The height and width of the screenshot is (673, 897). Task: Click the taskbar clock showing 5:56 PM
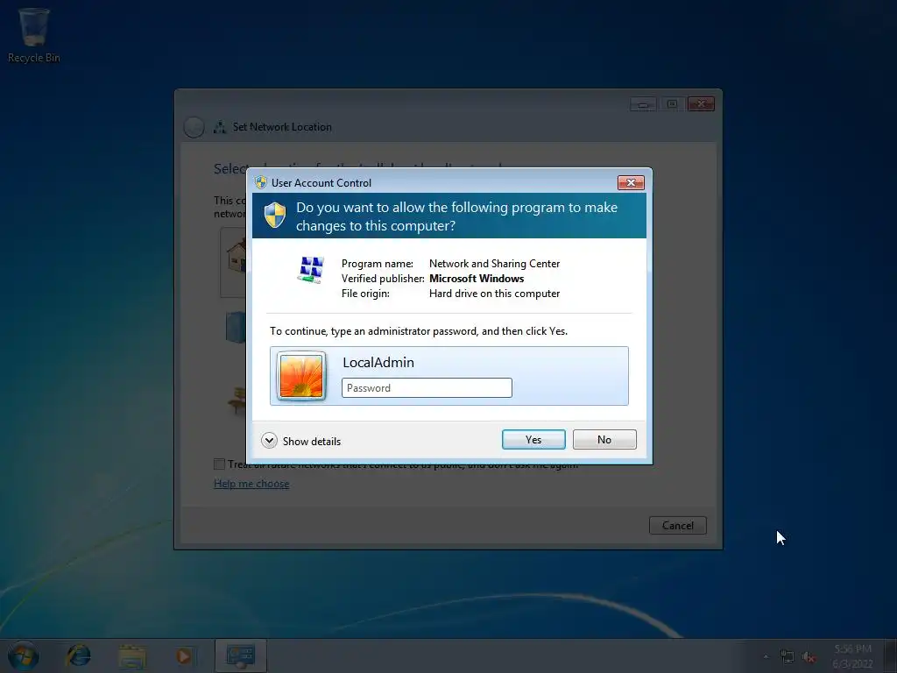[x=852, y=656]
